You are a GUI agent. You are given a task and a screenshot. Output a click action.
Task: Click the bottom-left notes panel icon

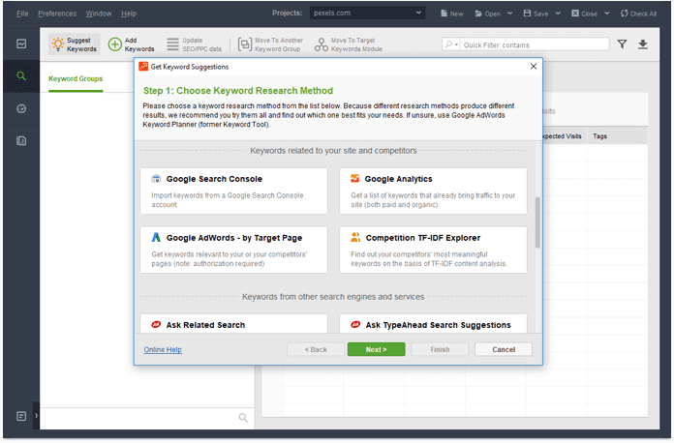(x=21, y=416)
